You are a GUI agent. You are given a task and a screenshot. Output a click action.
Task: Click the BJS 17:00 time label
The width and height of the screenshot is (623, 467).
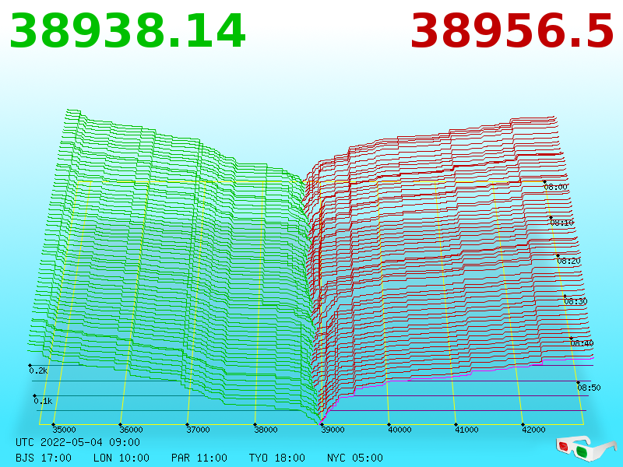click(x=44, y=458)
